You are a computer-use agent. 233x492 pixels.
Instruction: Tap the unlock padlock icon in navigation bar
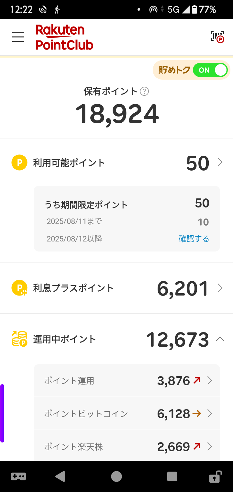(x=215, y=476)
